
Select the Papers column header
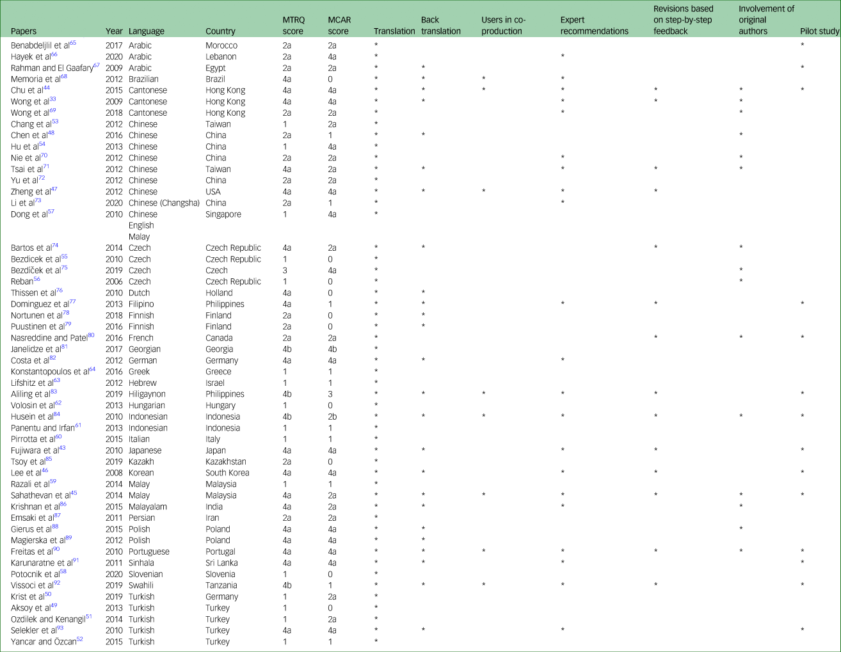(24, 31)
